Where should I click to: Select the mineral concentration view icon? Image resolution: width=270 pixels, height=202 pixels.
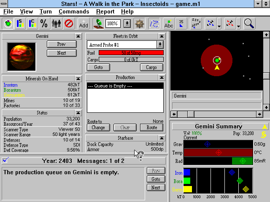coord(32,23)
